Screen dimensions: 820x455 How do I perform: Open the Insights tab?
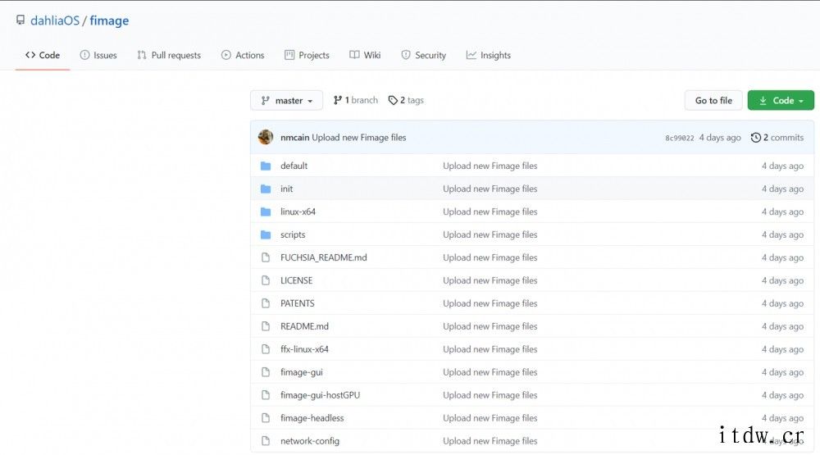pos(489,55)
